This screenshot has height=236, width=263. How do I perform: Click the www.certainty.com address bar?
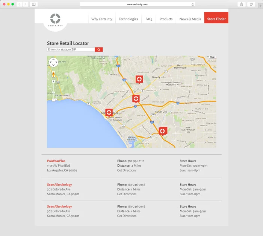click(138, 5)
